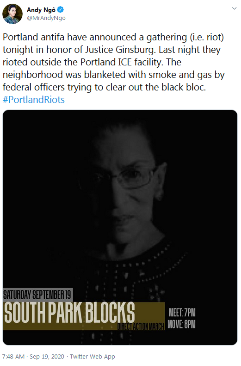Image resolution: width=241 pixels, height=366 pixels.
Task: Click the MEET: 7PM text in image
Action: [182, 312]
